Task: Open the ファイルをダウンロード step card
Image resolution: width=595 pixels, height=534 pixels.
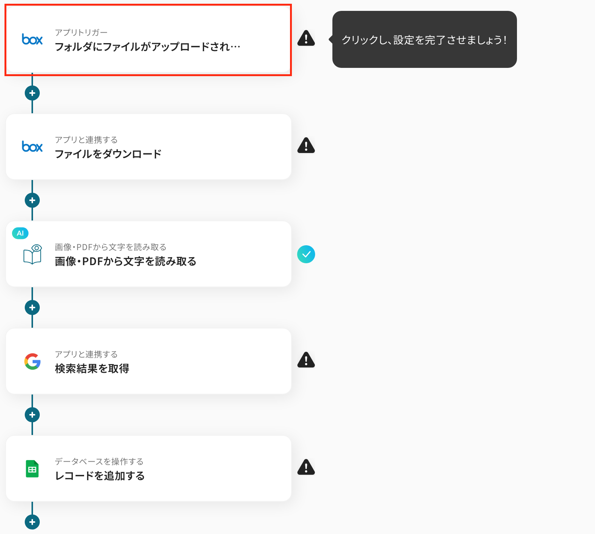Action: point(149,147)
